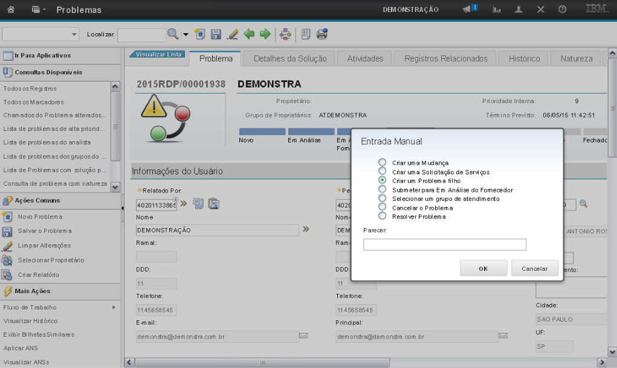Choose the 'Resolver Problema' radio option

[382, 216]
